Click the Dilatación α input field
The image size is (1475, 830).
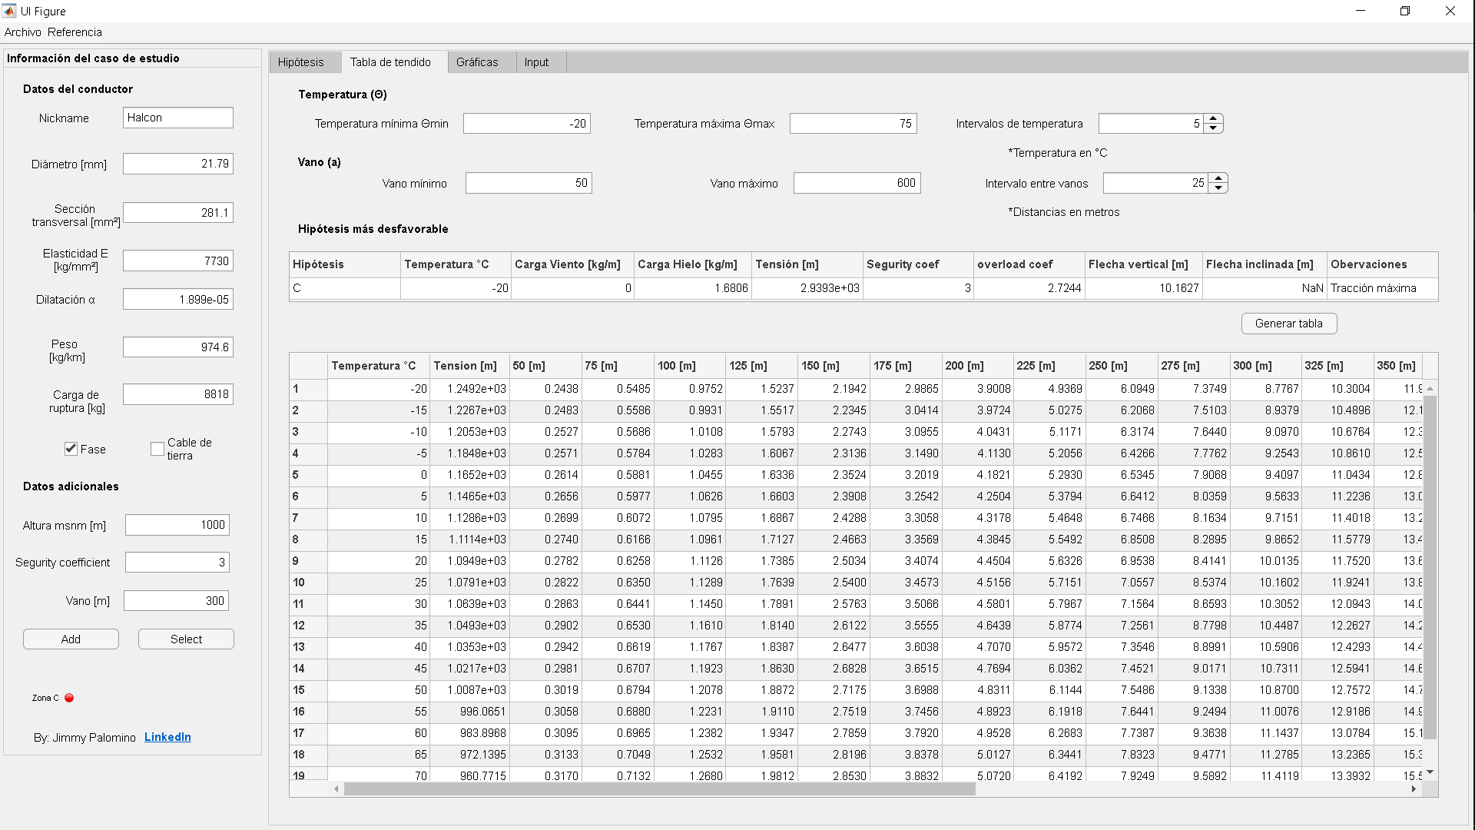point(178,300)
